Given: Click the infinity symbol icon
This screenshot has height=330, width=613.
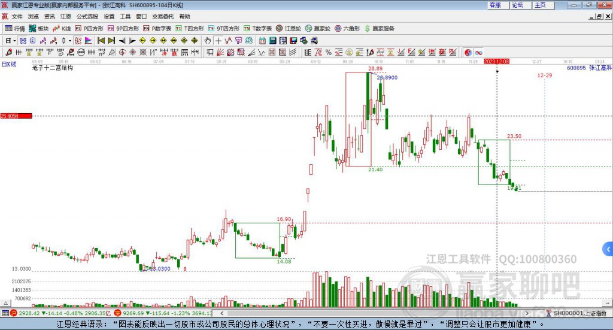Looking at the screenshot, I should click(478, 52).
